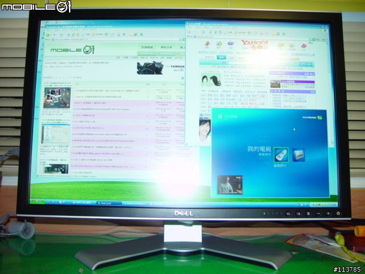Click the Media Center logo in top right corner
365x274 pixels.
coord(312,118)
